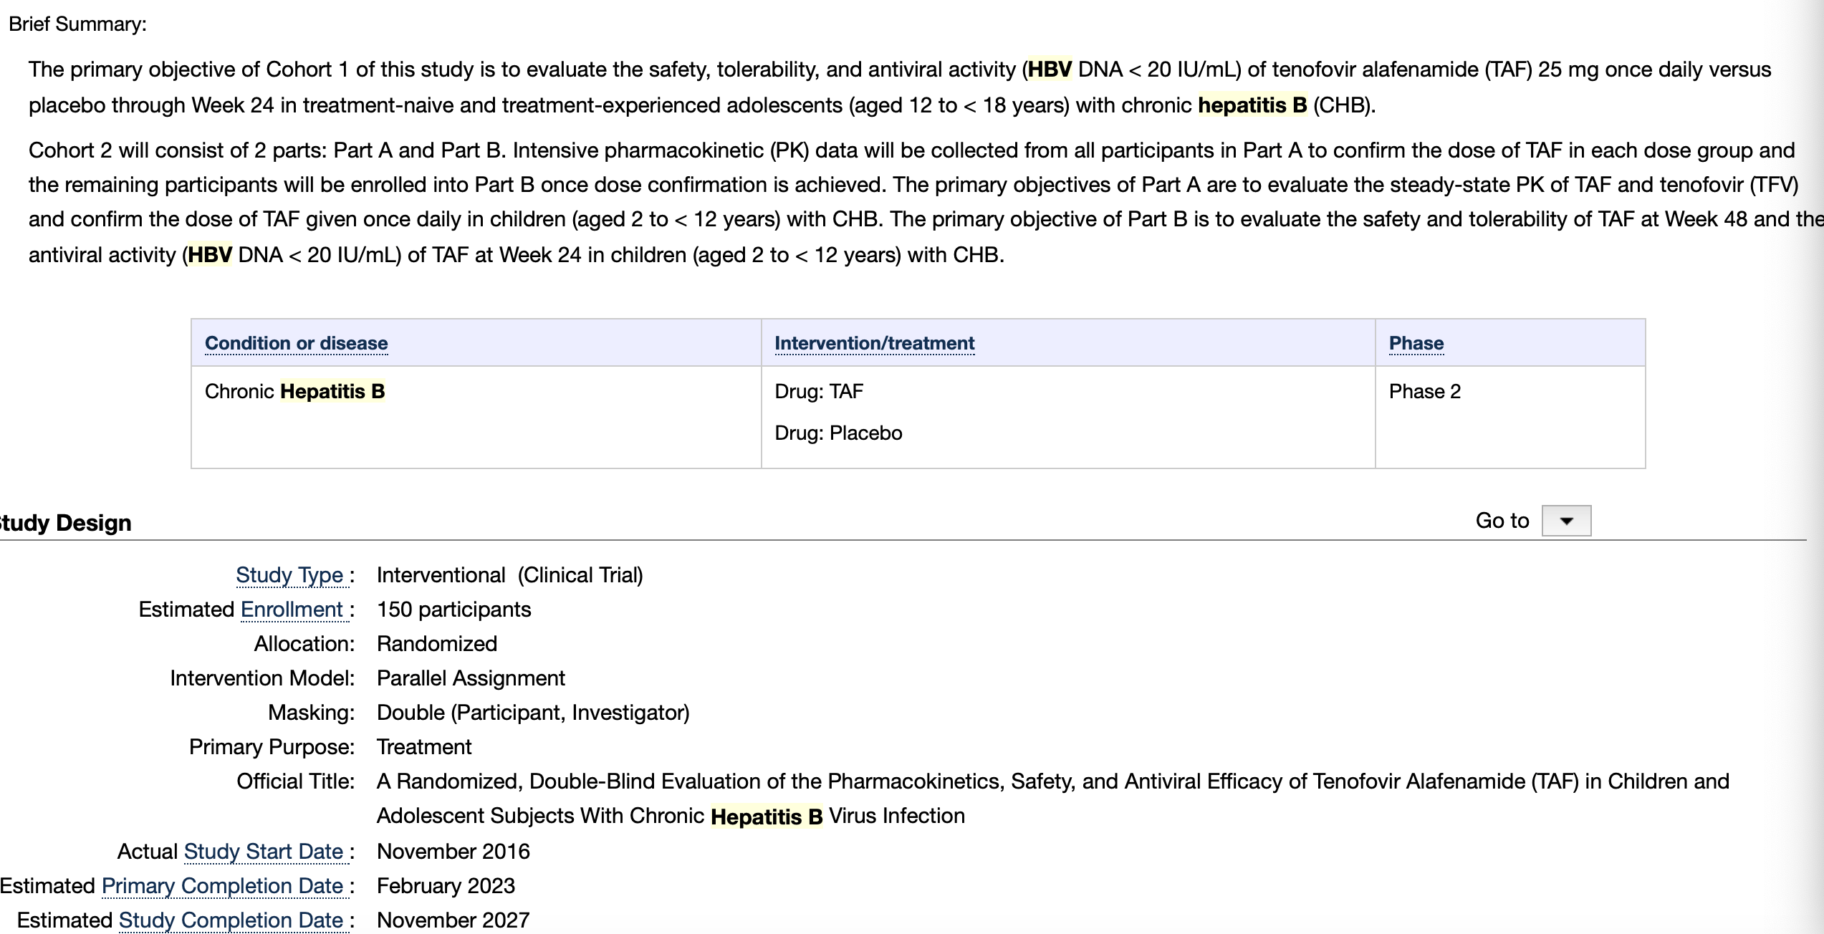Open the Go to dropdown

tap(1566, 521)
